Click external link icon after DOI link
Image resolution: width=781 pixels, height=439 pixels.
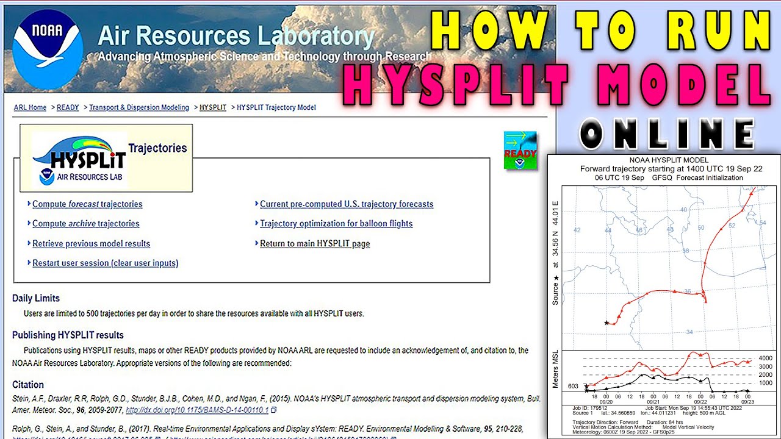[274, 410]
